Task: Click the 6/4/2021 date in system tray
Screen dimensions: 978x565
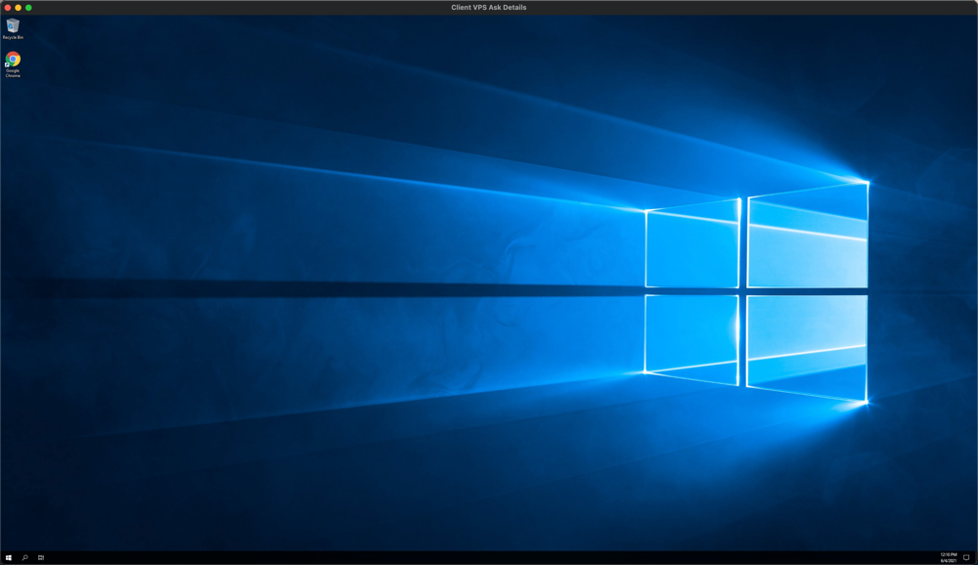Action: [x=948, y=561]
